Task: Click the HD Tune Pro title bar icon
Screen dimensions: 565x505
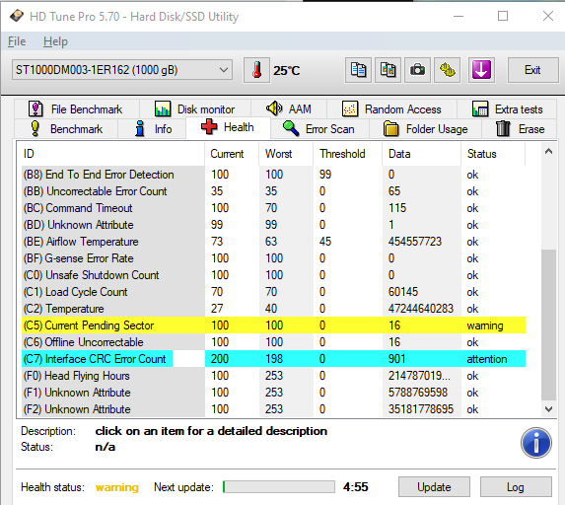Action: tap(17, 16)
